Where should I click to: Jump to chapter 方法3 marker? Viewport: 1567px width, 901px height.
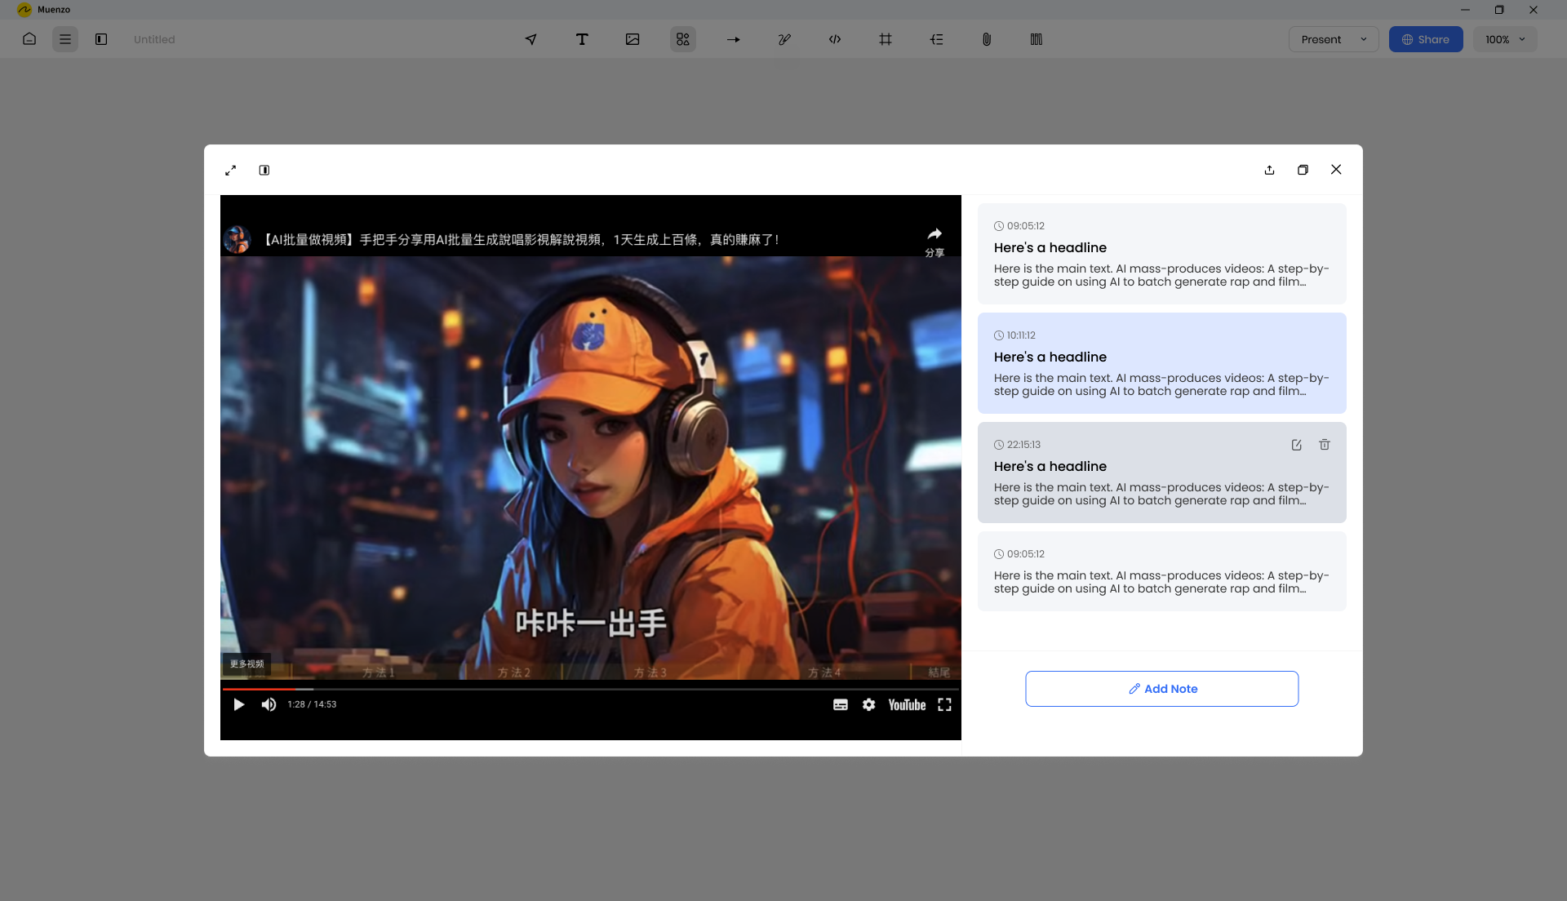(x=650, y=672)
